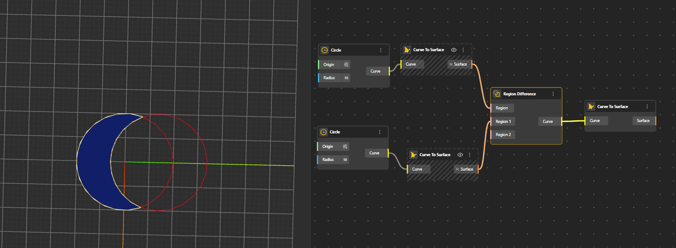Click the yellow wire between Region Difference and Curve To Surface
The width and height of the screenshot is (676, 248).
coord(573,121)
